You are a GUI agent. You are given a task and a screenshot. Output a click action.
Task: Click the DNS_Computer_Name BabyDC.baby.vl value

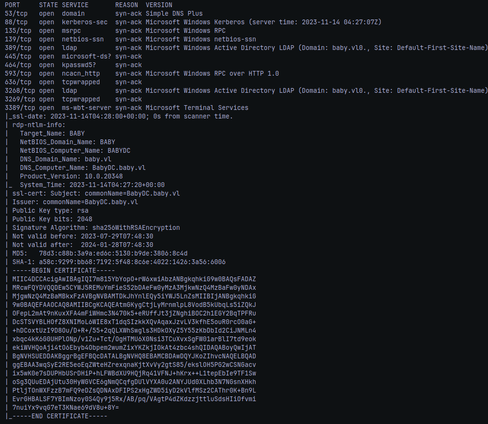[119, 168]
